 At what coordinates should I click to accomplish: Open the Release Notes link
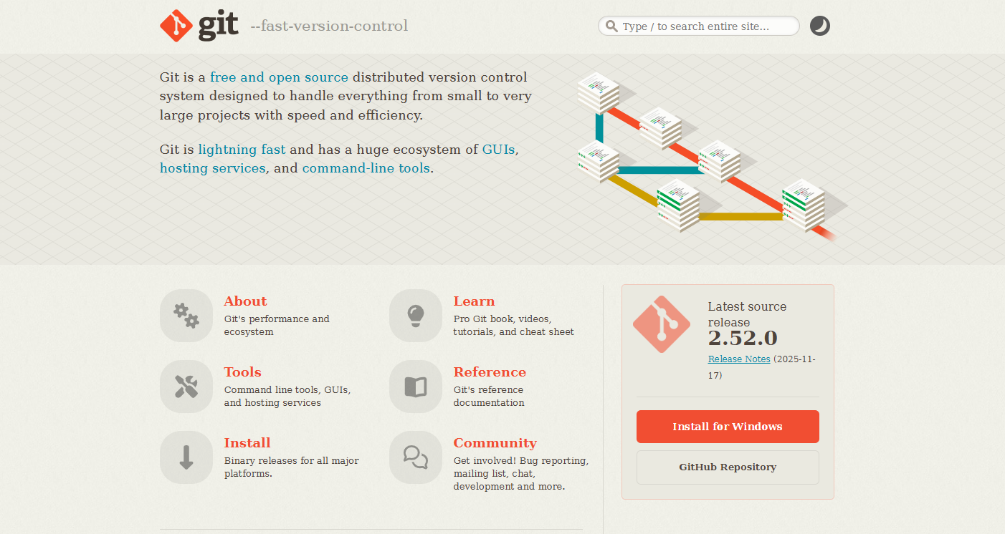(x=739, y=359)
